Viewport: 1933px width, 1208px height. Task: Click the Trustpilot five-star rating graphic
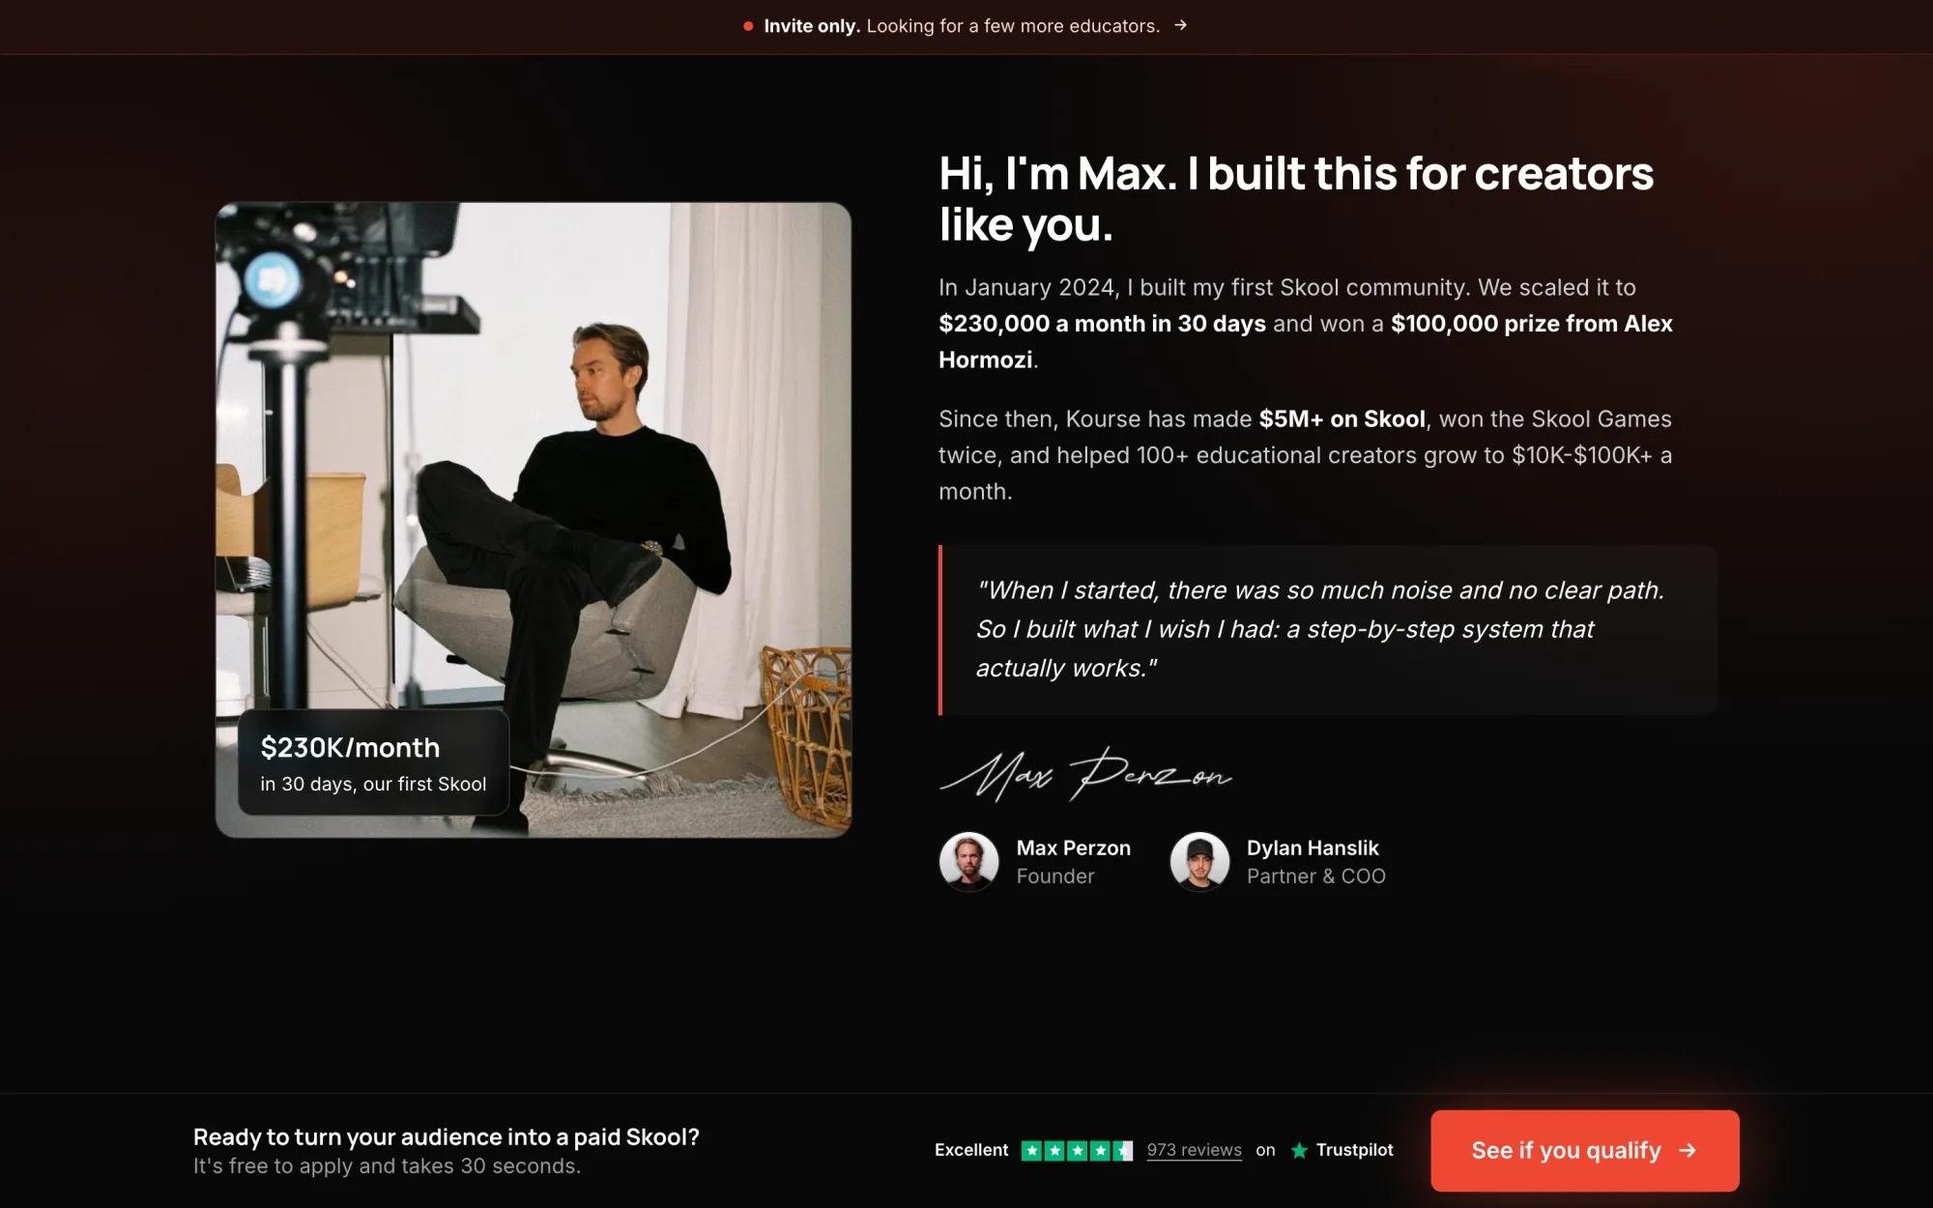(x=1077, y=1150)
